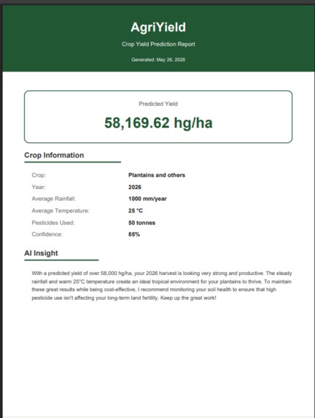
Task: Select the 58,169.62 hg/ha yield value
Action: [158, 123]
